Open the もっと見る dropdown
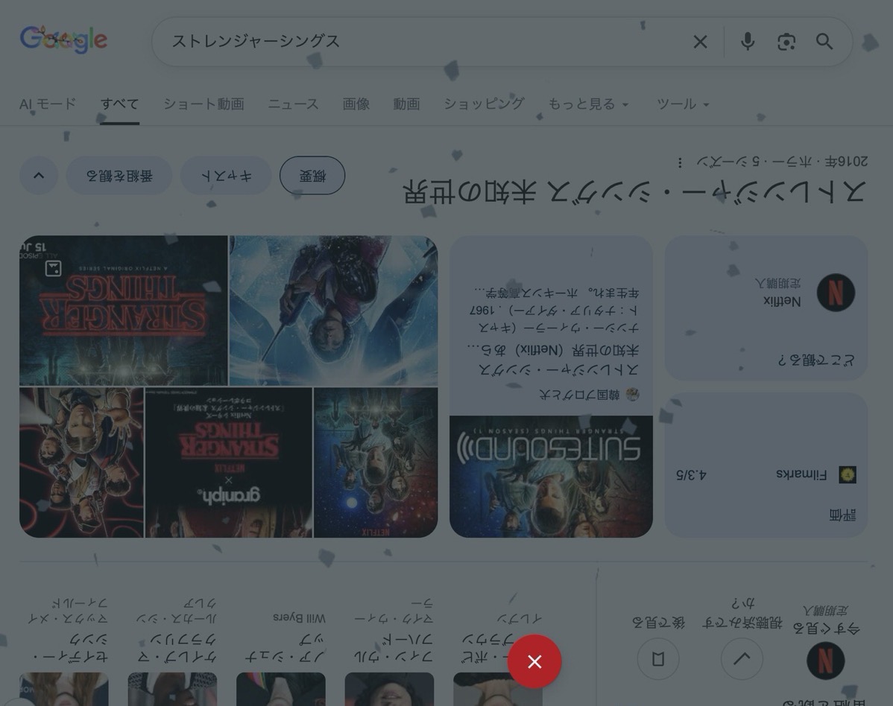This screenshot has width=893, height=706. [x=589, y=104]
